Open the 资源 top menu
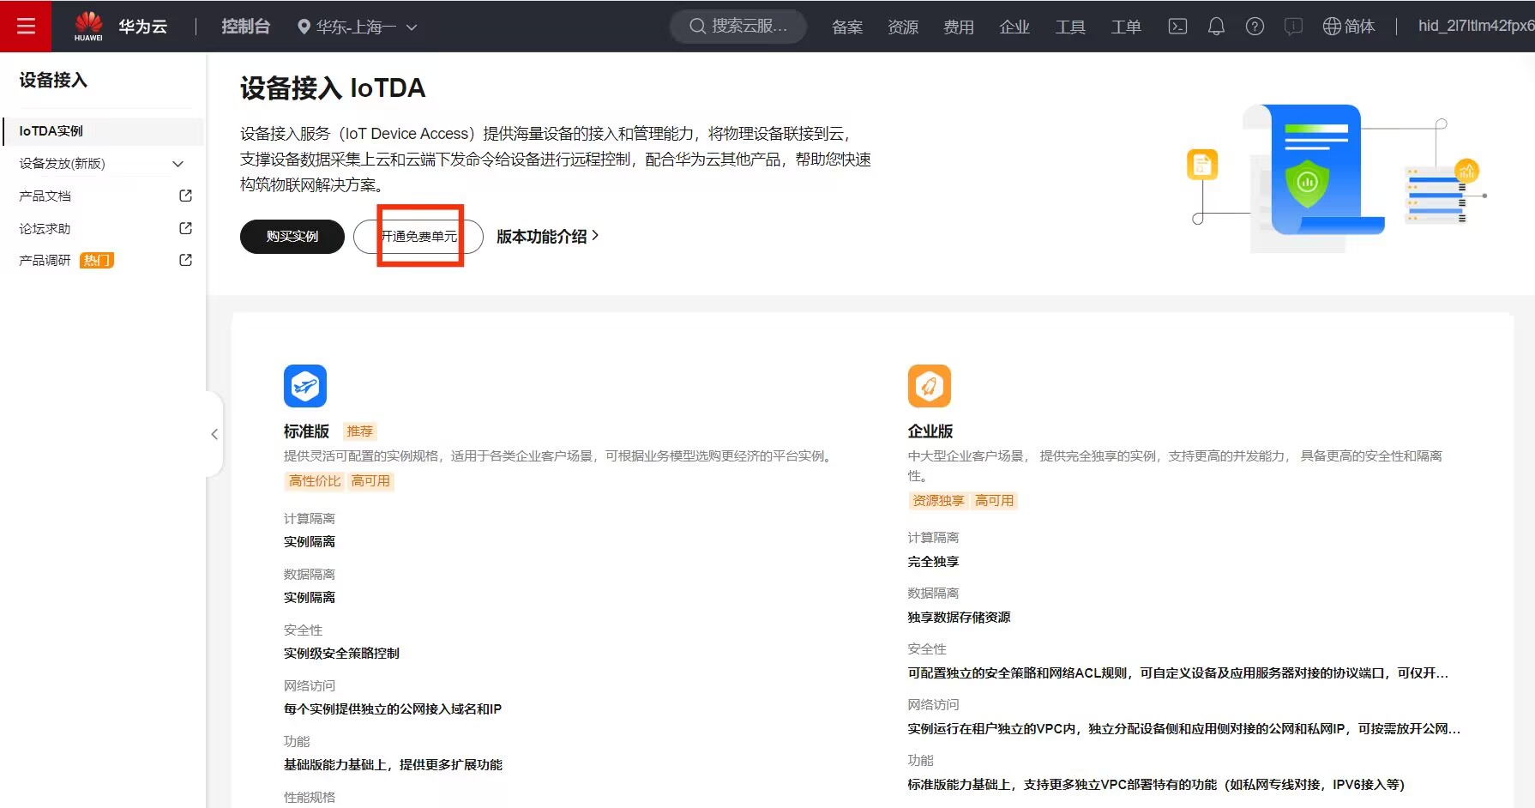The width and height of the screenshot is (1535, 808). click(903, 27)
